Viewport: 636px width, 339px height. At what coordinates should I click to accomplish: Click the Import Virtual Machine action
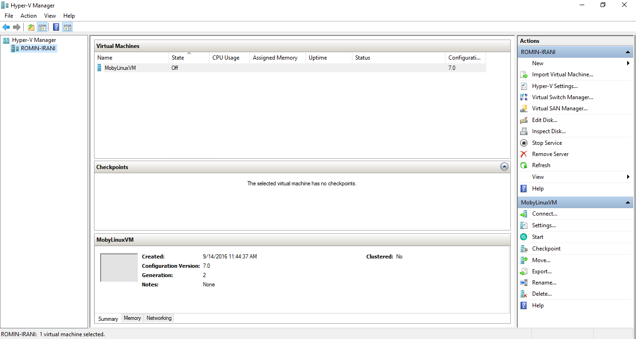563,74
